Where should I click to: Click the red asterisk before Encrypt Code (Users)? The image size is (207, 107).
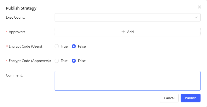[7, 47]
